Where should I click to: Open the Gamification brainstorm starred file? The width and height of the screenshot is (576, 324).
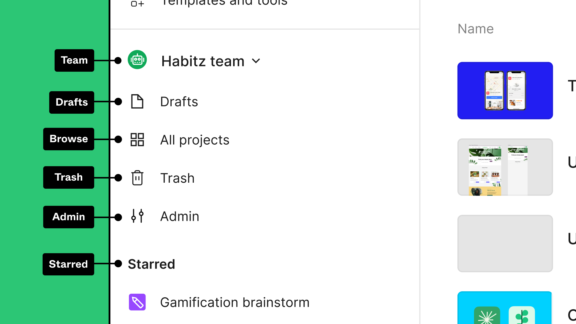(x=235, y=302)
